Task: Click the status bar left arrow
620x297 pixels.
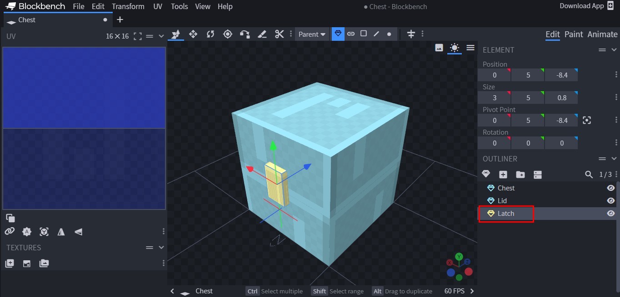Action: pos(172,291)
